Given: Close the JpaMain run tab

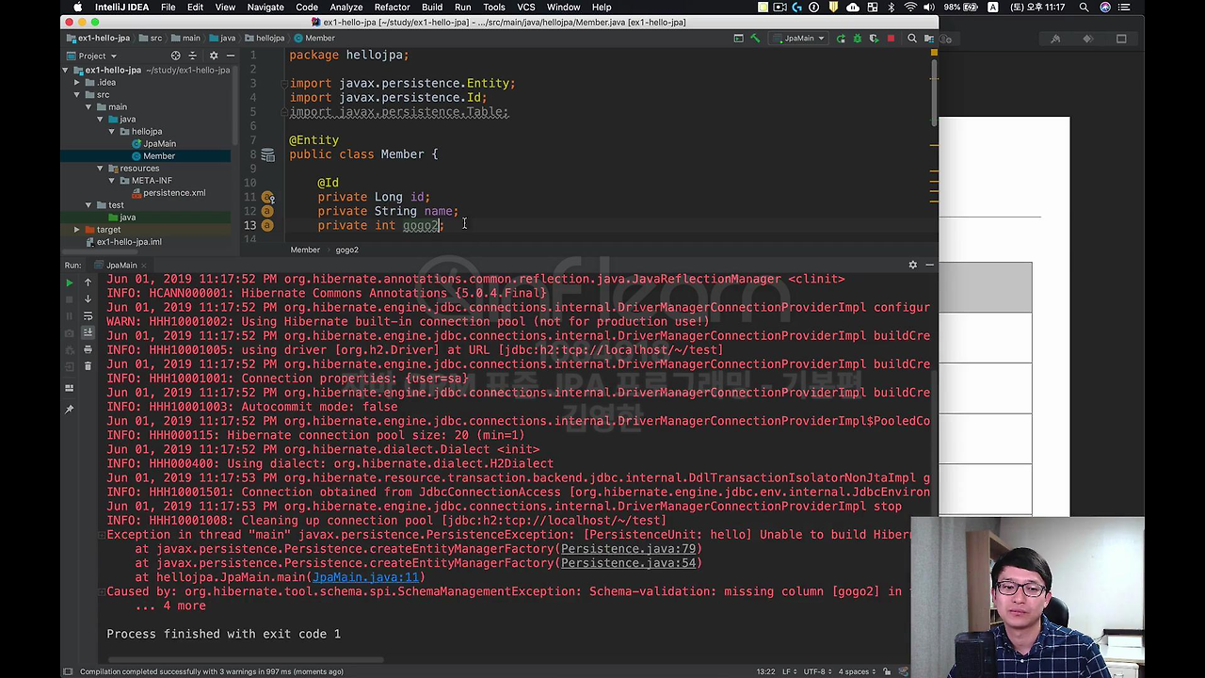Looking at the screenshot, I should pos(143,266).
